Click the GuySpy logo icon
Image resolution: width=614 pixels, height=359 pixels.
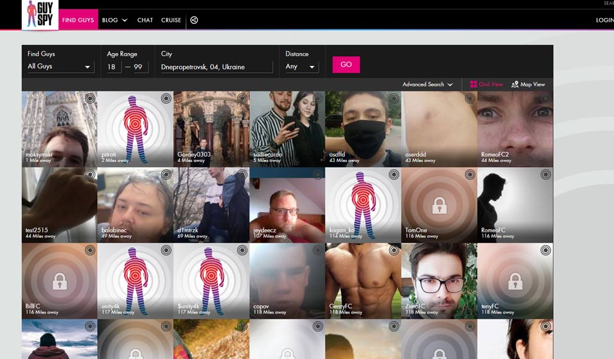pos(40,15)
